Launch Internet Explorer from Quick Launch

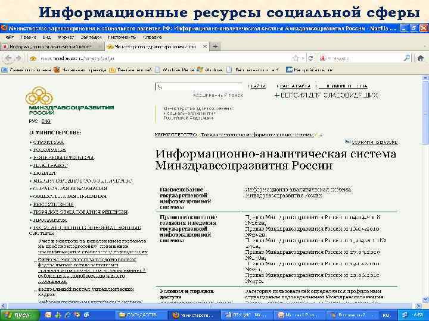click(x=67, y=315)
